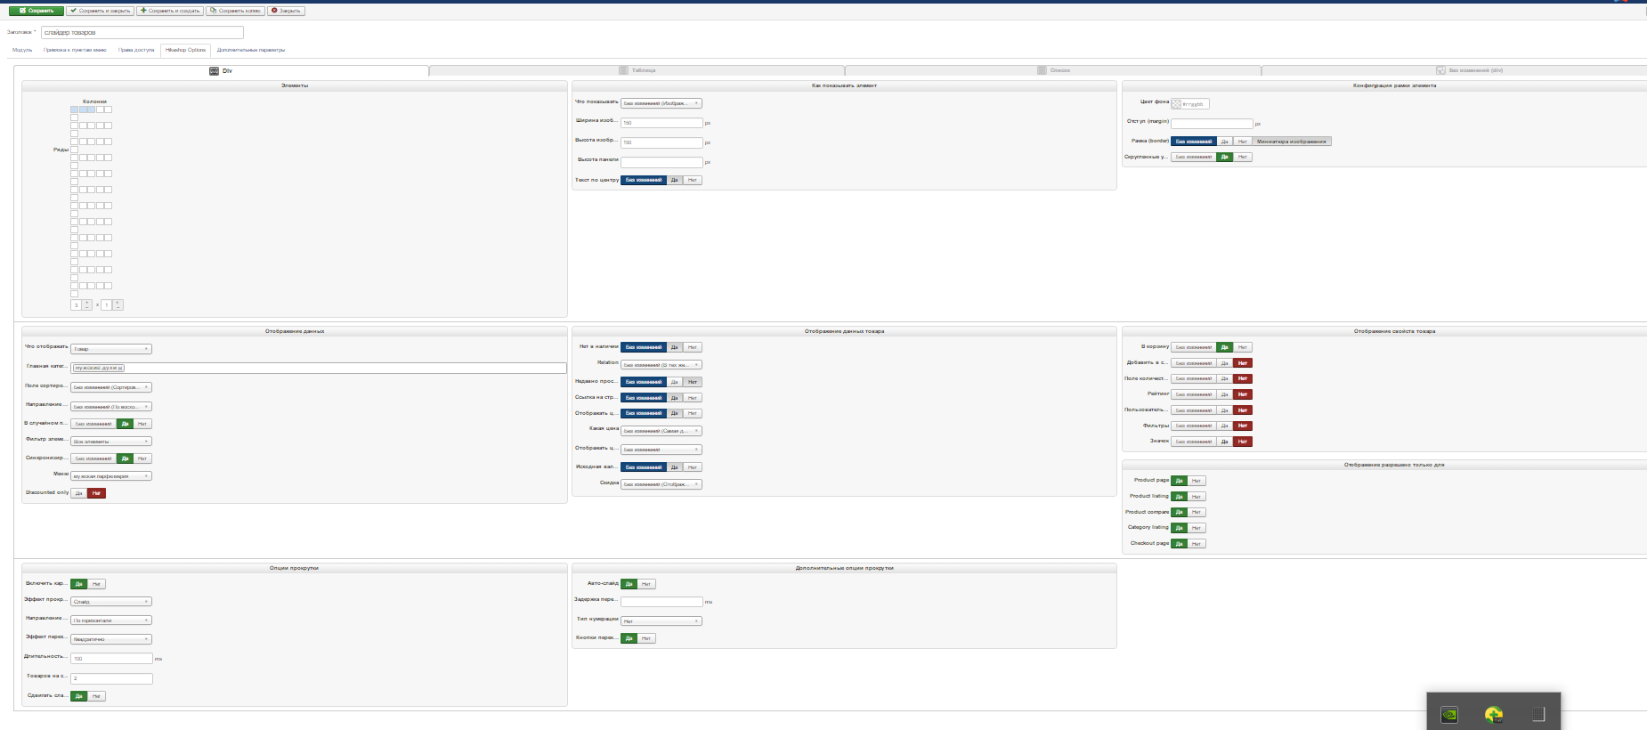Set Category listing to Нет
The image size is (1647, 730).
pos(1197,528)
